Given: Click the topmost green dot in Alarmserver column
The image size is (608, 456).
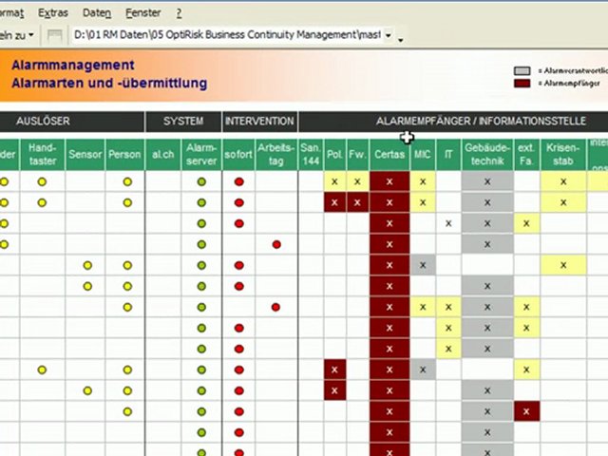Looking at the screenshot, I should click(201, 180).
